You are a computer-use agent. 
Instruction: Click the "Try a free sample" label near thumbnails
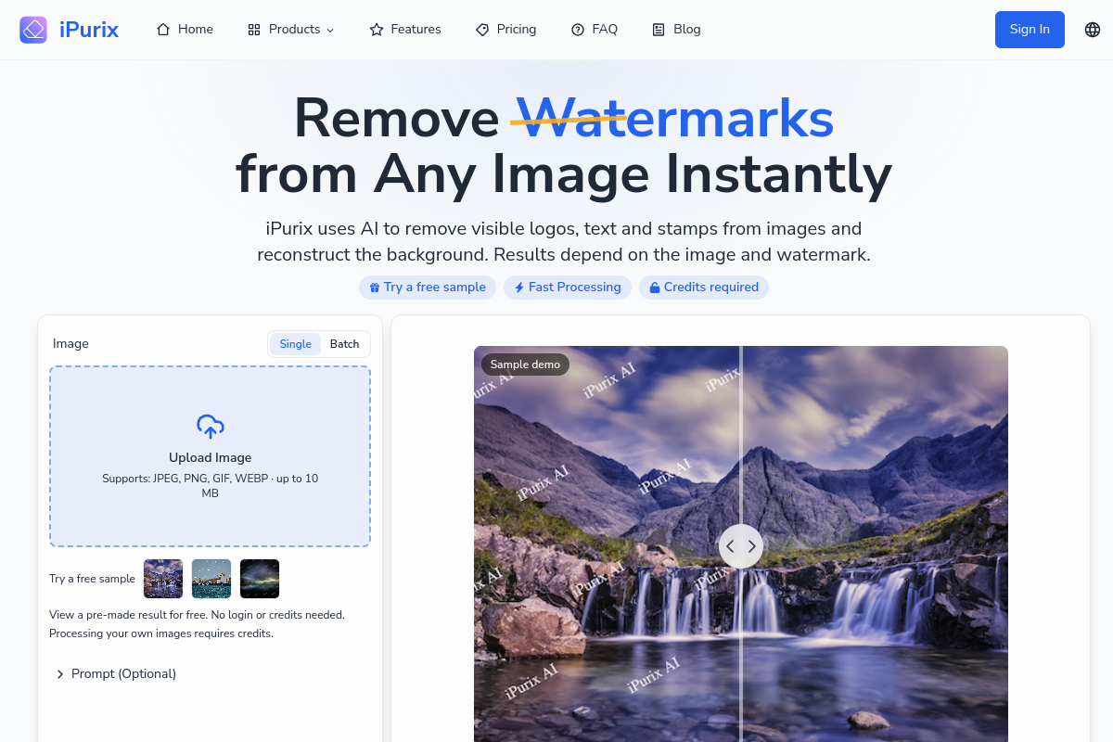click(x=92, y=579)
